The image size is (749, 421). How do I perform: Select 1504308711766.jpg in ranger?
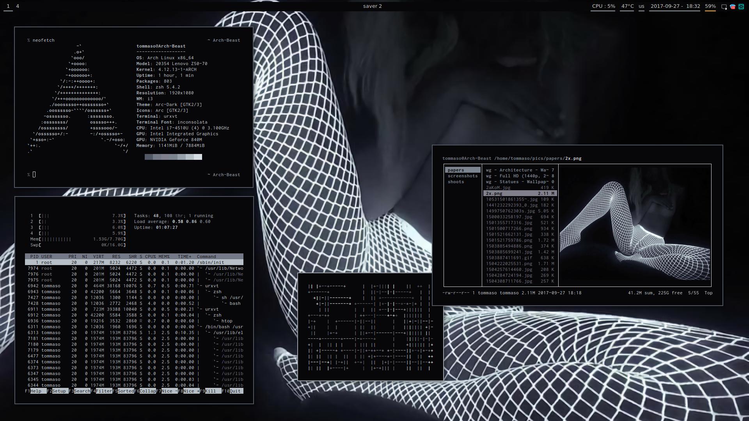pyautogui.click(x=520, y=281)
